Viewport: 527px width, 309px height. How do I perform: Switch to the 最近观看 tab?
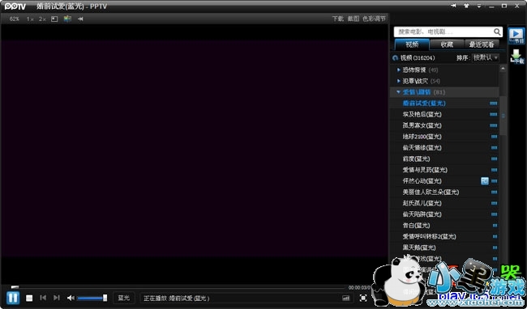click(x=482, y=44)
